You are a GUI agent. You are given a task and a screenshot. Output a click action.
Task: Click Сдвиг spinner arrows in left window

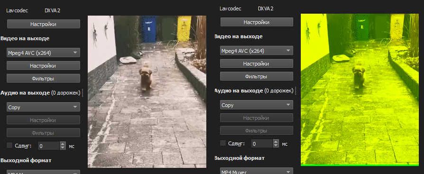tap(63, 146)
